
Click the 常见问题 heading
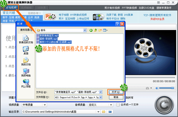(9, 13)
